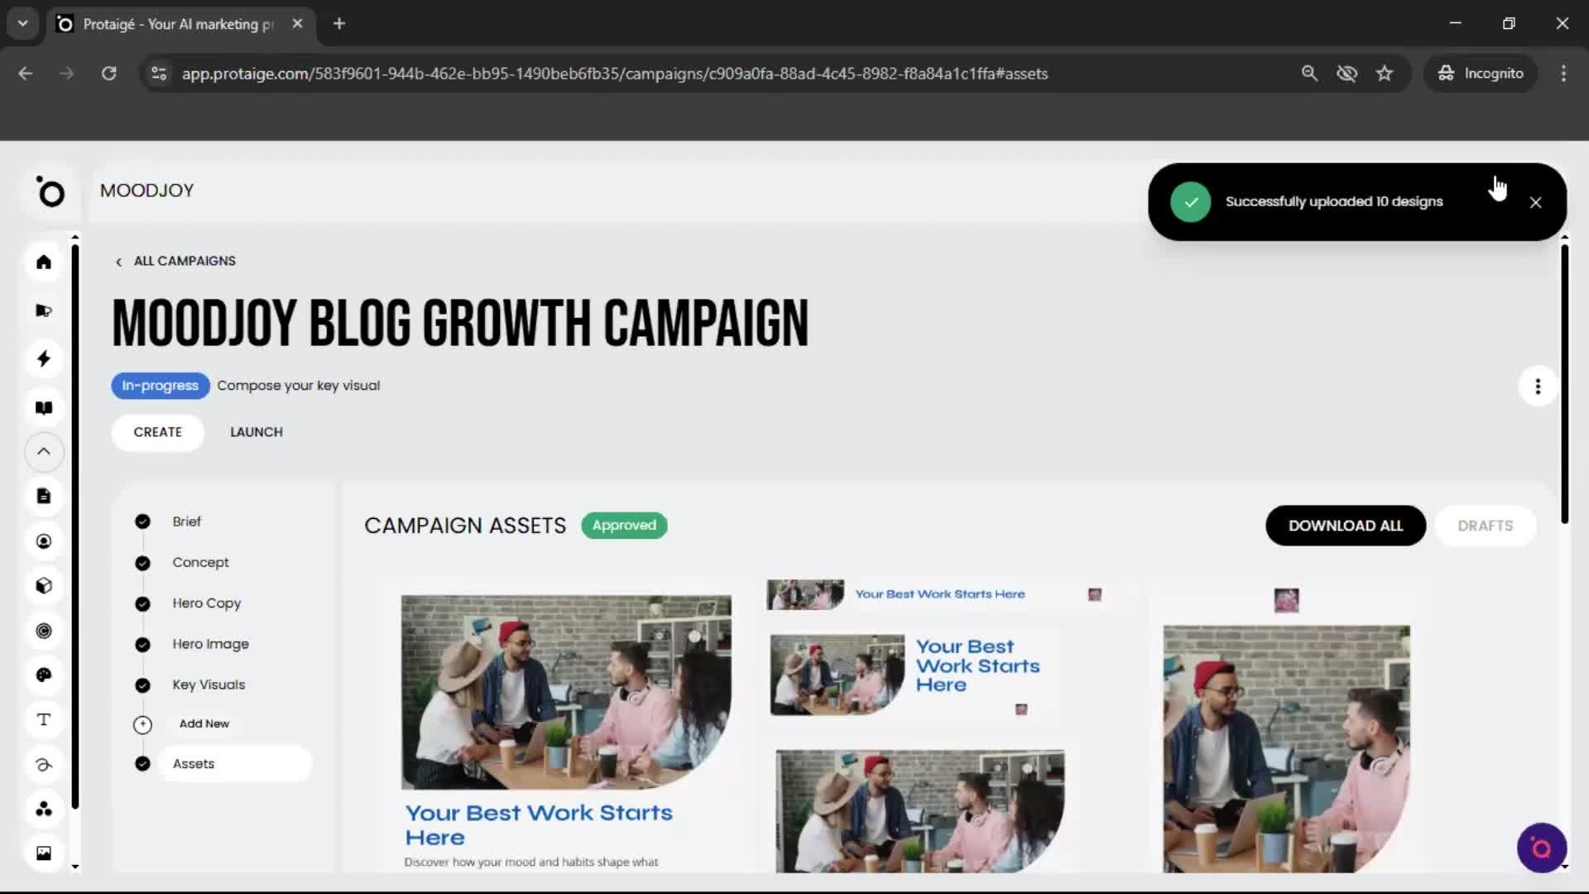Collapse the sidebar with the chevron-up control
This screenshot has height=894, width=1589.
(44, 452)
